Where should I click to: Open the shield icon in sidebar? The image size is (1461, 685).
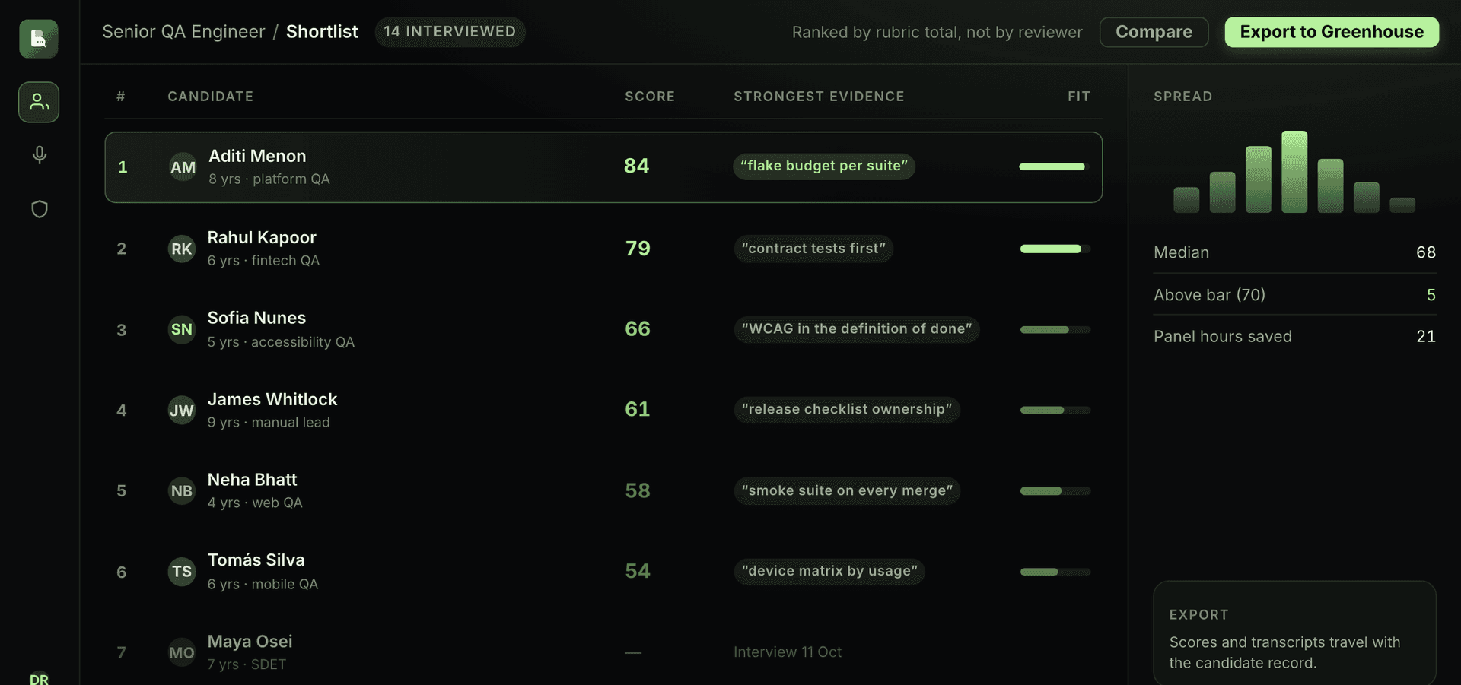click(x=40, y=209)
